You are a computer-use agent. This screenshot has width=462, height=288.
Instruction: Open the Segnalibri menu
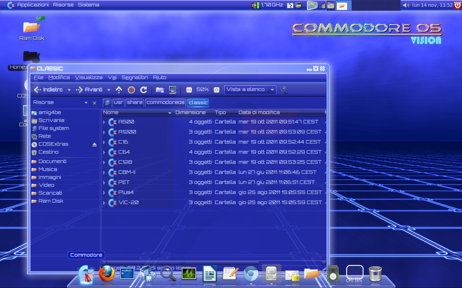click(x=134, y=77)
